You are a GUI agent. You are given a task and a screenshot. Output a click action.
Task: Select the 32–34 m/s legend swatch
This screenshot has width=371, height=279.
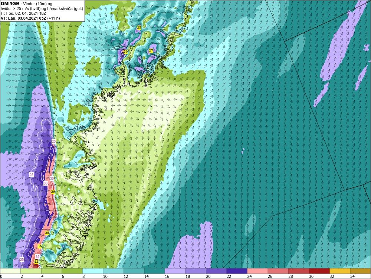coord(340,271)
